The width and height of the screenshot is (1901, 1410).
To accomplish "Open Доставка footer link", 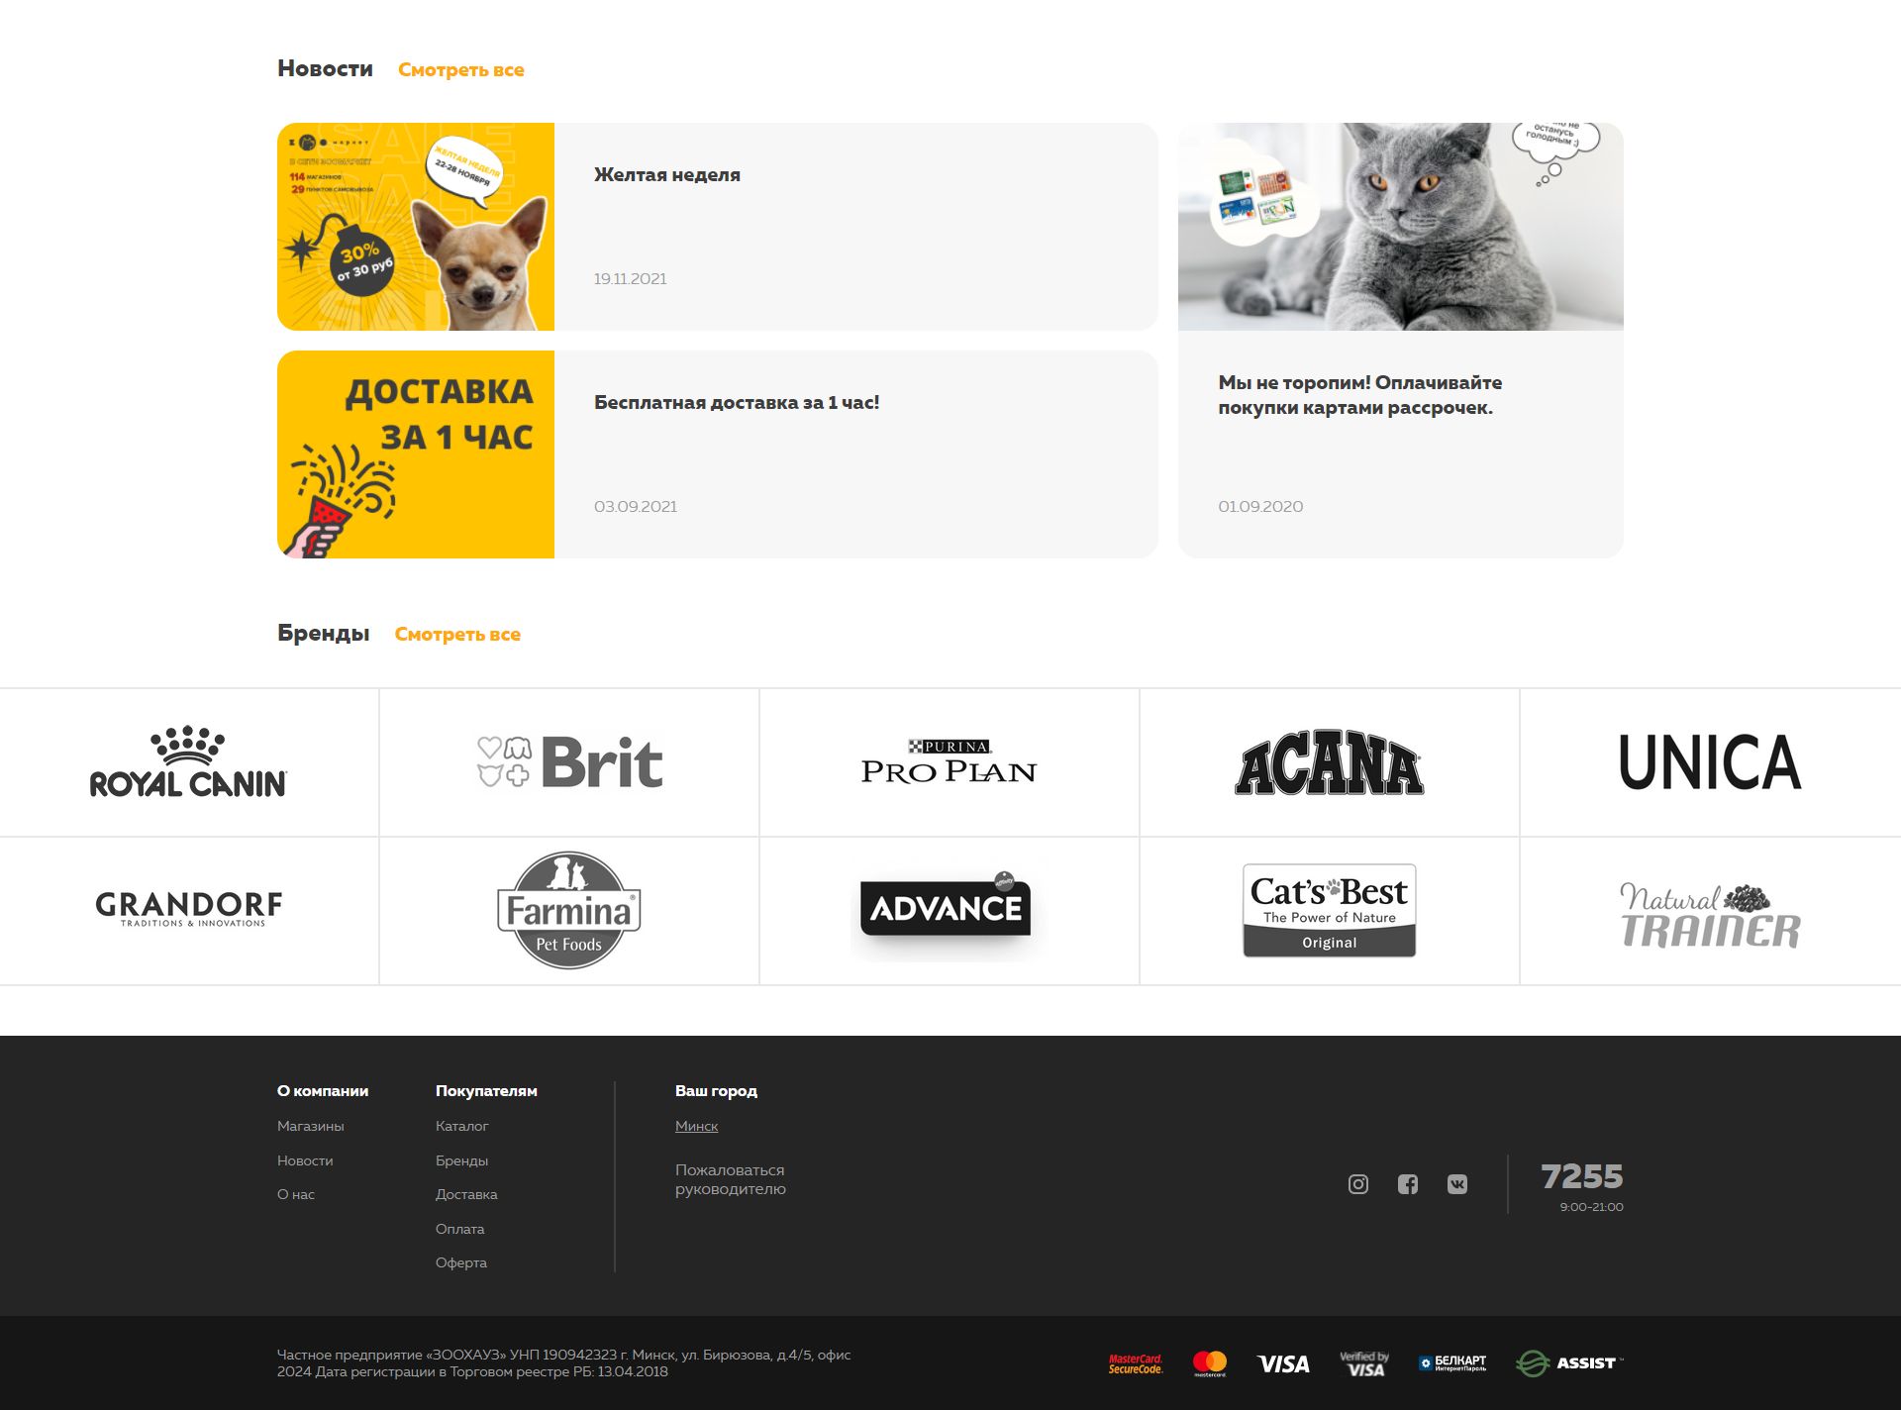I will pyautogui.click(x=466, y=1195).
